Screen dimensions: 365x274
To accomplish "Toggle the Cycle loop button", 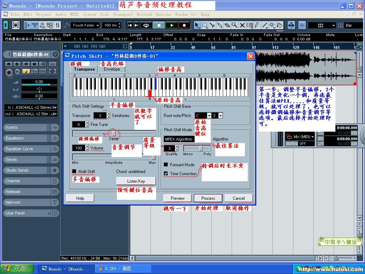I will click(x=146, y=25).
